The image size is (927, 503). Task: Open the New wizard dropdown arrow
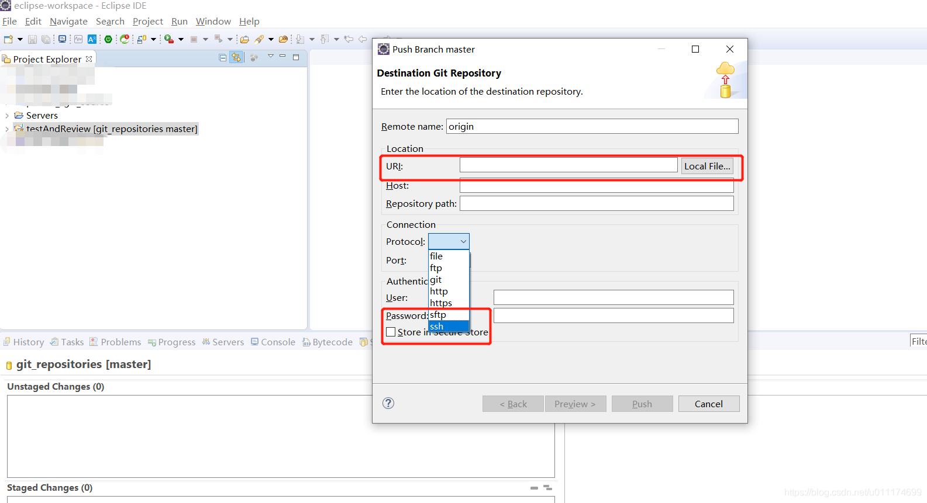pos(20,39)
